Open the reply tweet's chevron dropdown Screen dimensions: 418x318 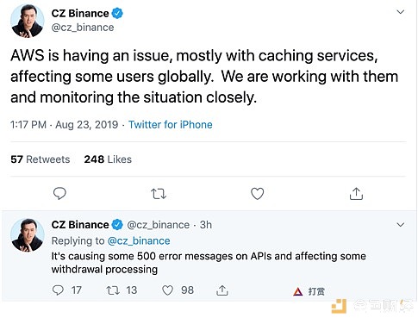coord(400,224)
